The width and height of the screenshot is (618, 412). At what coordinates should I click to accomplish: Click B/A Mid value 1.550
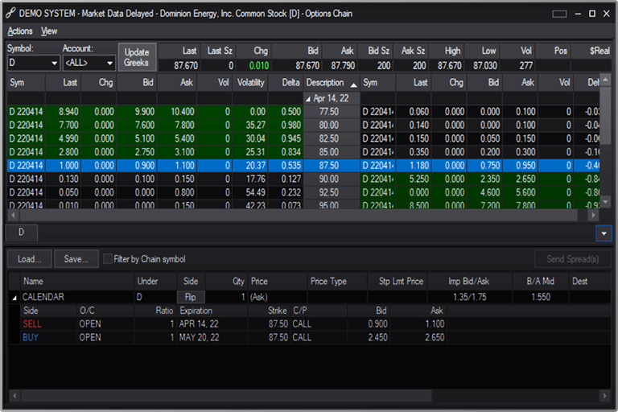click(541, 297)
